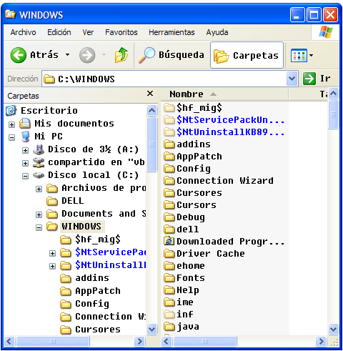
Task: Open the Herramientas menu
Action: point(171,32)
